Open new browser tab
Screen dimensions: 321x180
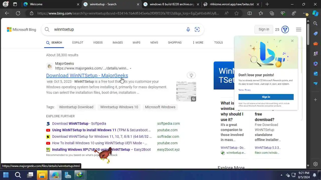tap(267, 4)
